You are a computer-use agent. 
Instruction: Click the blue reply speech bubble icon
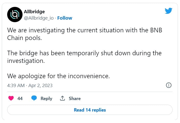pos(34,98)
